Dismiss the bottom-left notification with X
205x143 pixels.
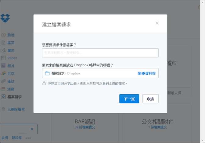pos(32,129)
